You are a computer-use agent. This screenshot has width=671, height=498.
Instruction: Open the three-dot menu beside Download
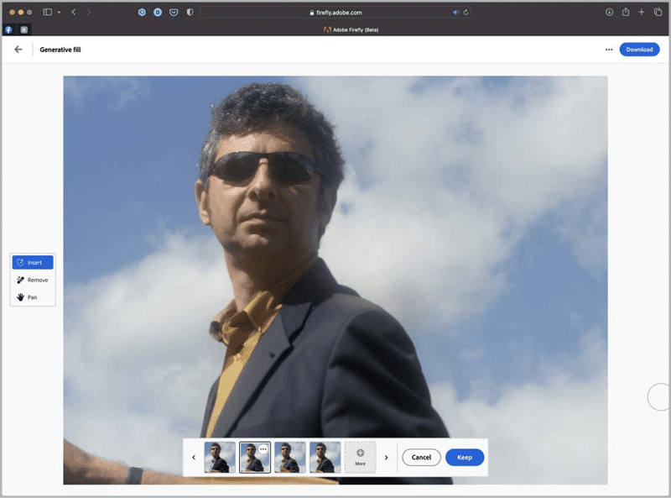tap(609, 50)
